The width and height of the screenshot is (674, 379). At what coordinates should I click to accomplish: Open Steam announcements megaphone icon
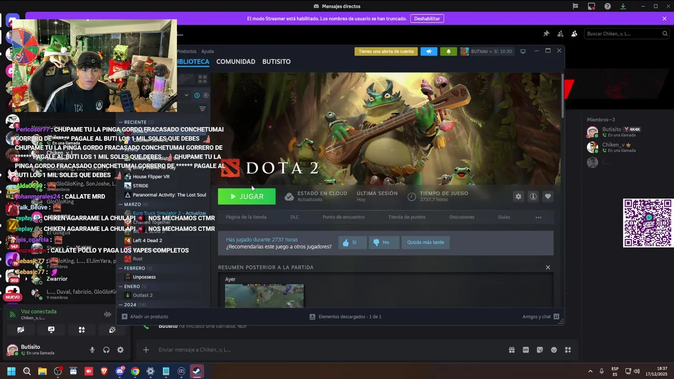(429, 51)
